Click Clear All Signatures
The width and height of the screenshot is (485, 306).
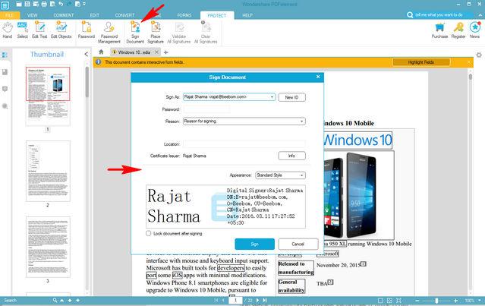pyautogui.click(x=206, y=32)
